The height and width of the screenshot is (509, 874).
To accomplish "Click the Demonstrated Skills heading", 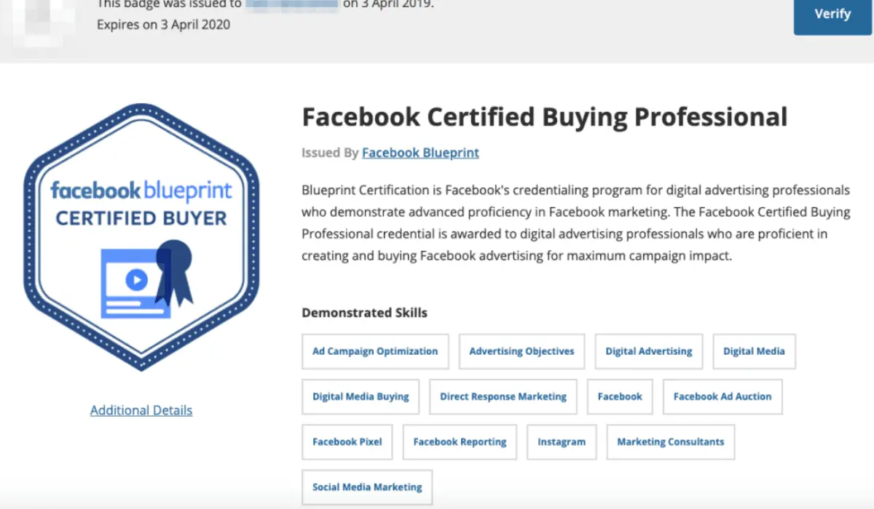I will [x=365, y=313].
